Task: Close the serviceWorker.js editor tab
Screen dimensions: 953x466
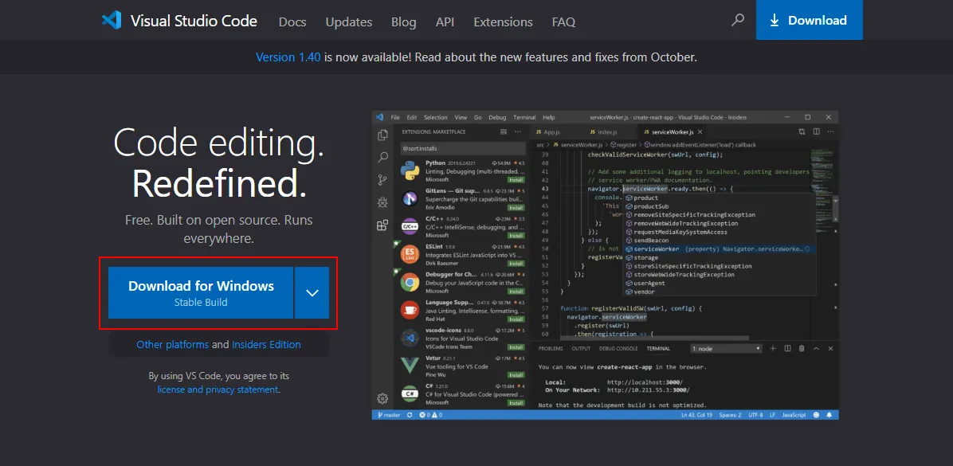Action: click(x=700, y=132)
